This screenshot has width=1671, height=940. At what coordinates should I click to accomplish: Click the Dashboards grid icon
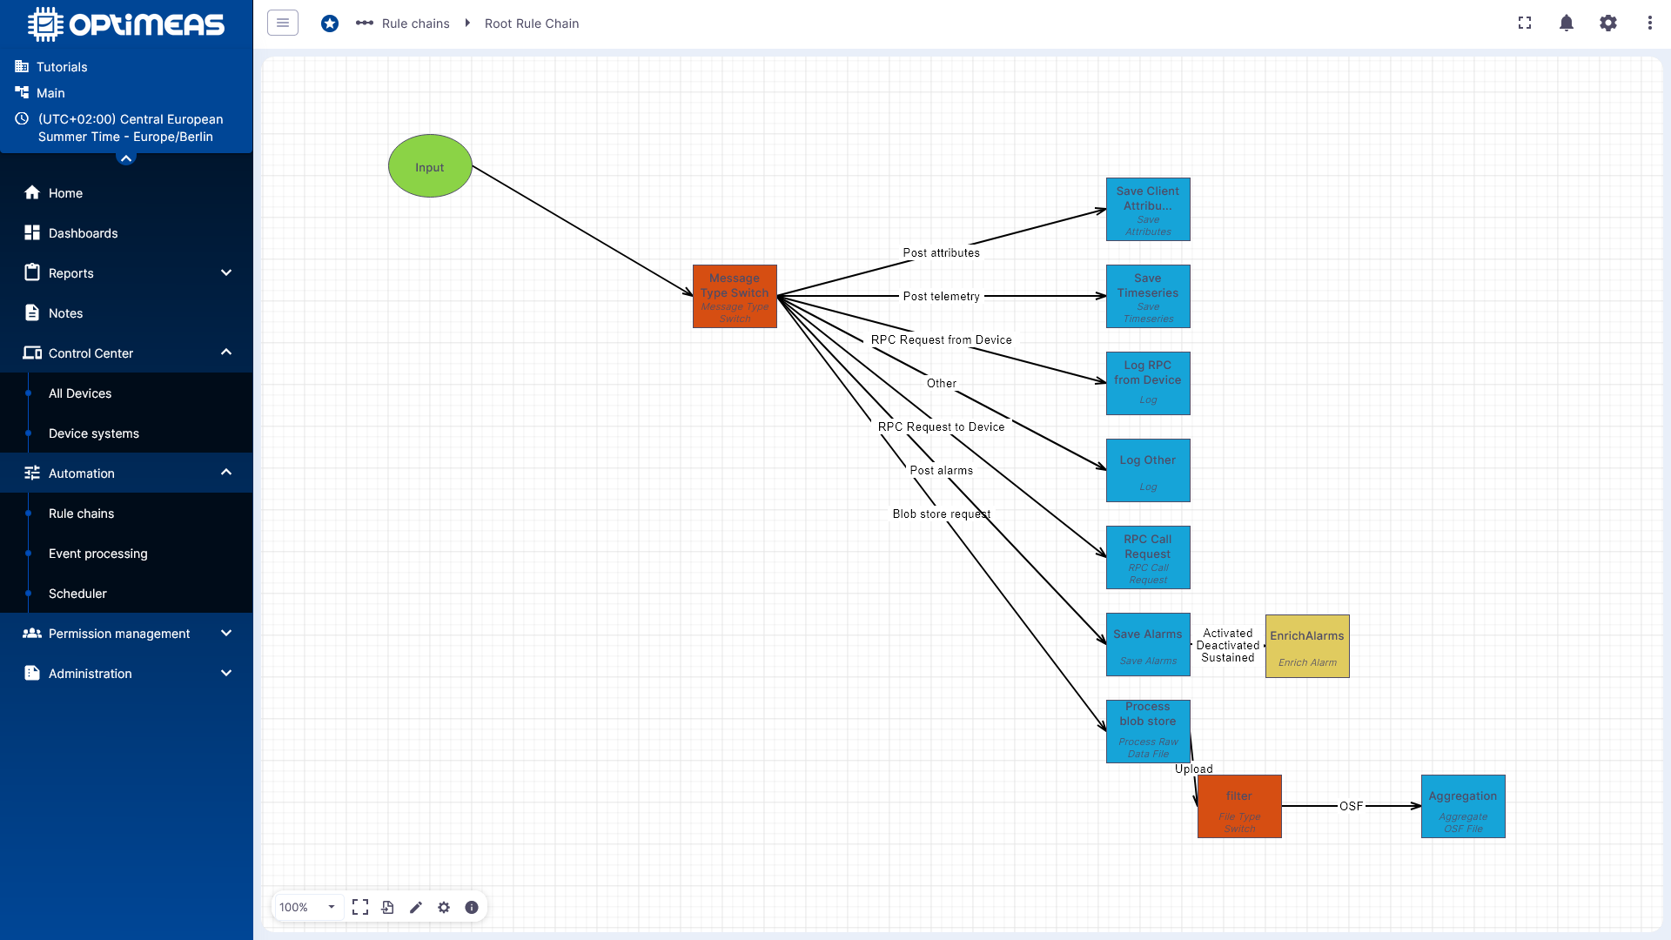pyautogui.click(x=32, y=232)
